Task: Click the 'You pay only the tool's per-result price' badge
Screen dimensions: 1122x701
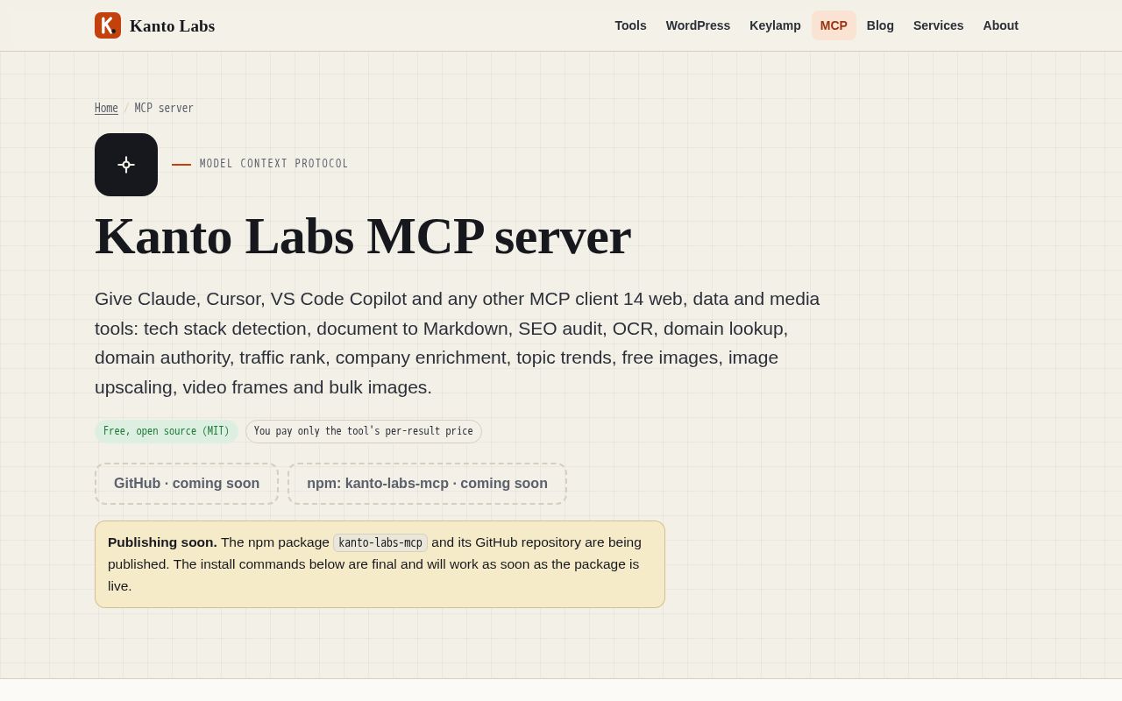Action: (364, 431)
